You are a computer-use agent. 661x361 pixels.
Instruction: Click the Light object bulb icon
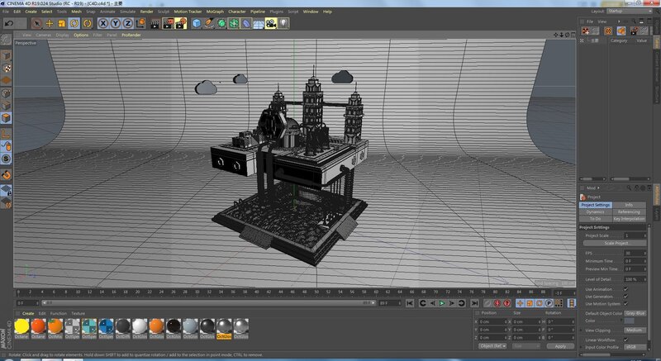pos(283,24)
